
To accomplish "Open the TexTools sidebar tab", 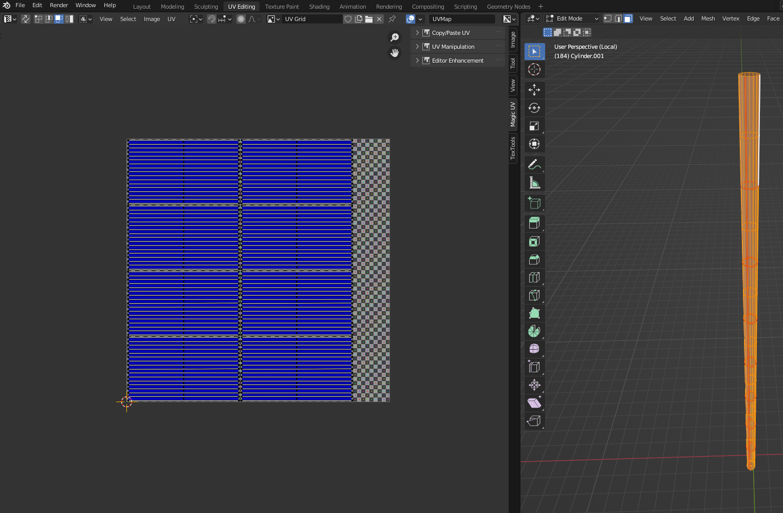I will tap(513, 148).
